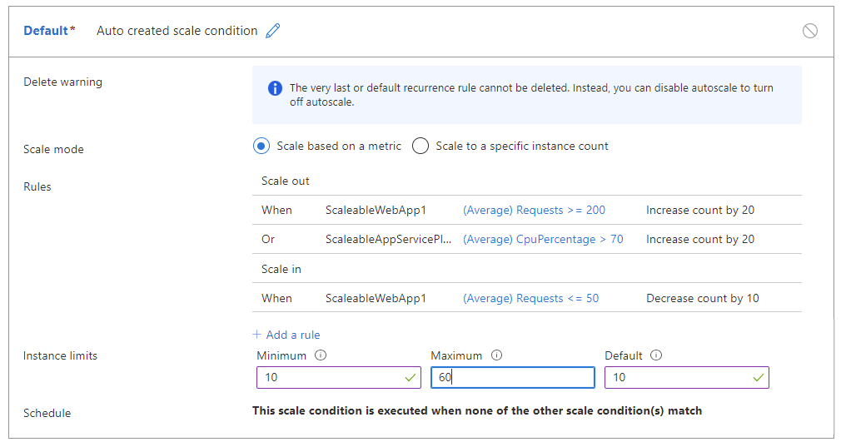Open the (Average) Requests <= 50 rule
This screenshot has width=841, height=442.
click(530, 298)
